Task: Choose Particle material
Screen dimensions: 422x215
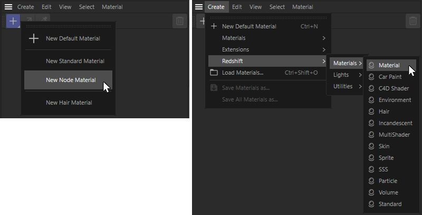Action: 391,181
